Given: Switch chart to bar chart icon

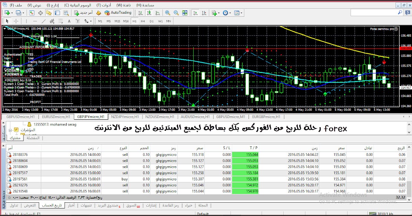Looking at the screenshot, I should point(141,13).
